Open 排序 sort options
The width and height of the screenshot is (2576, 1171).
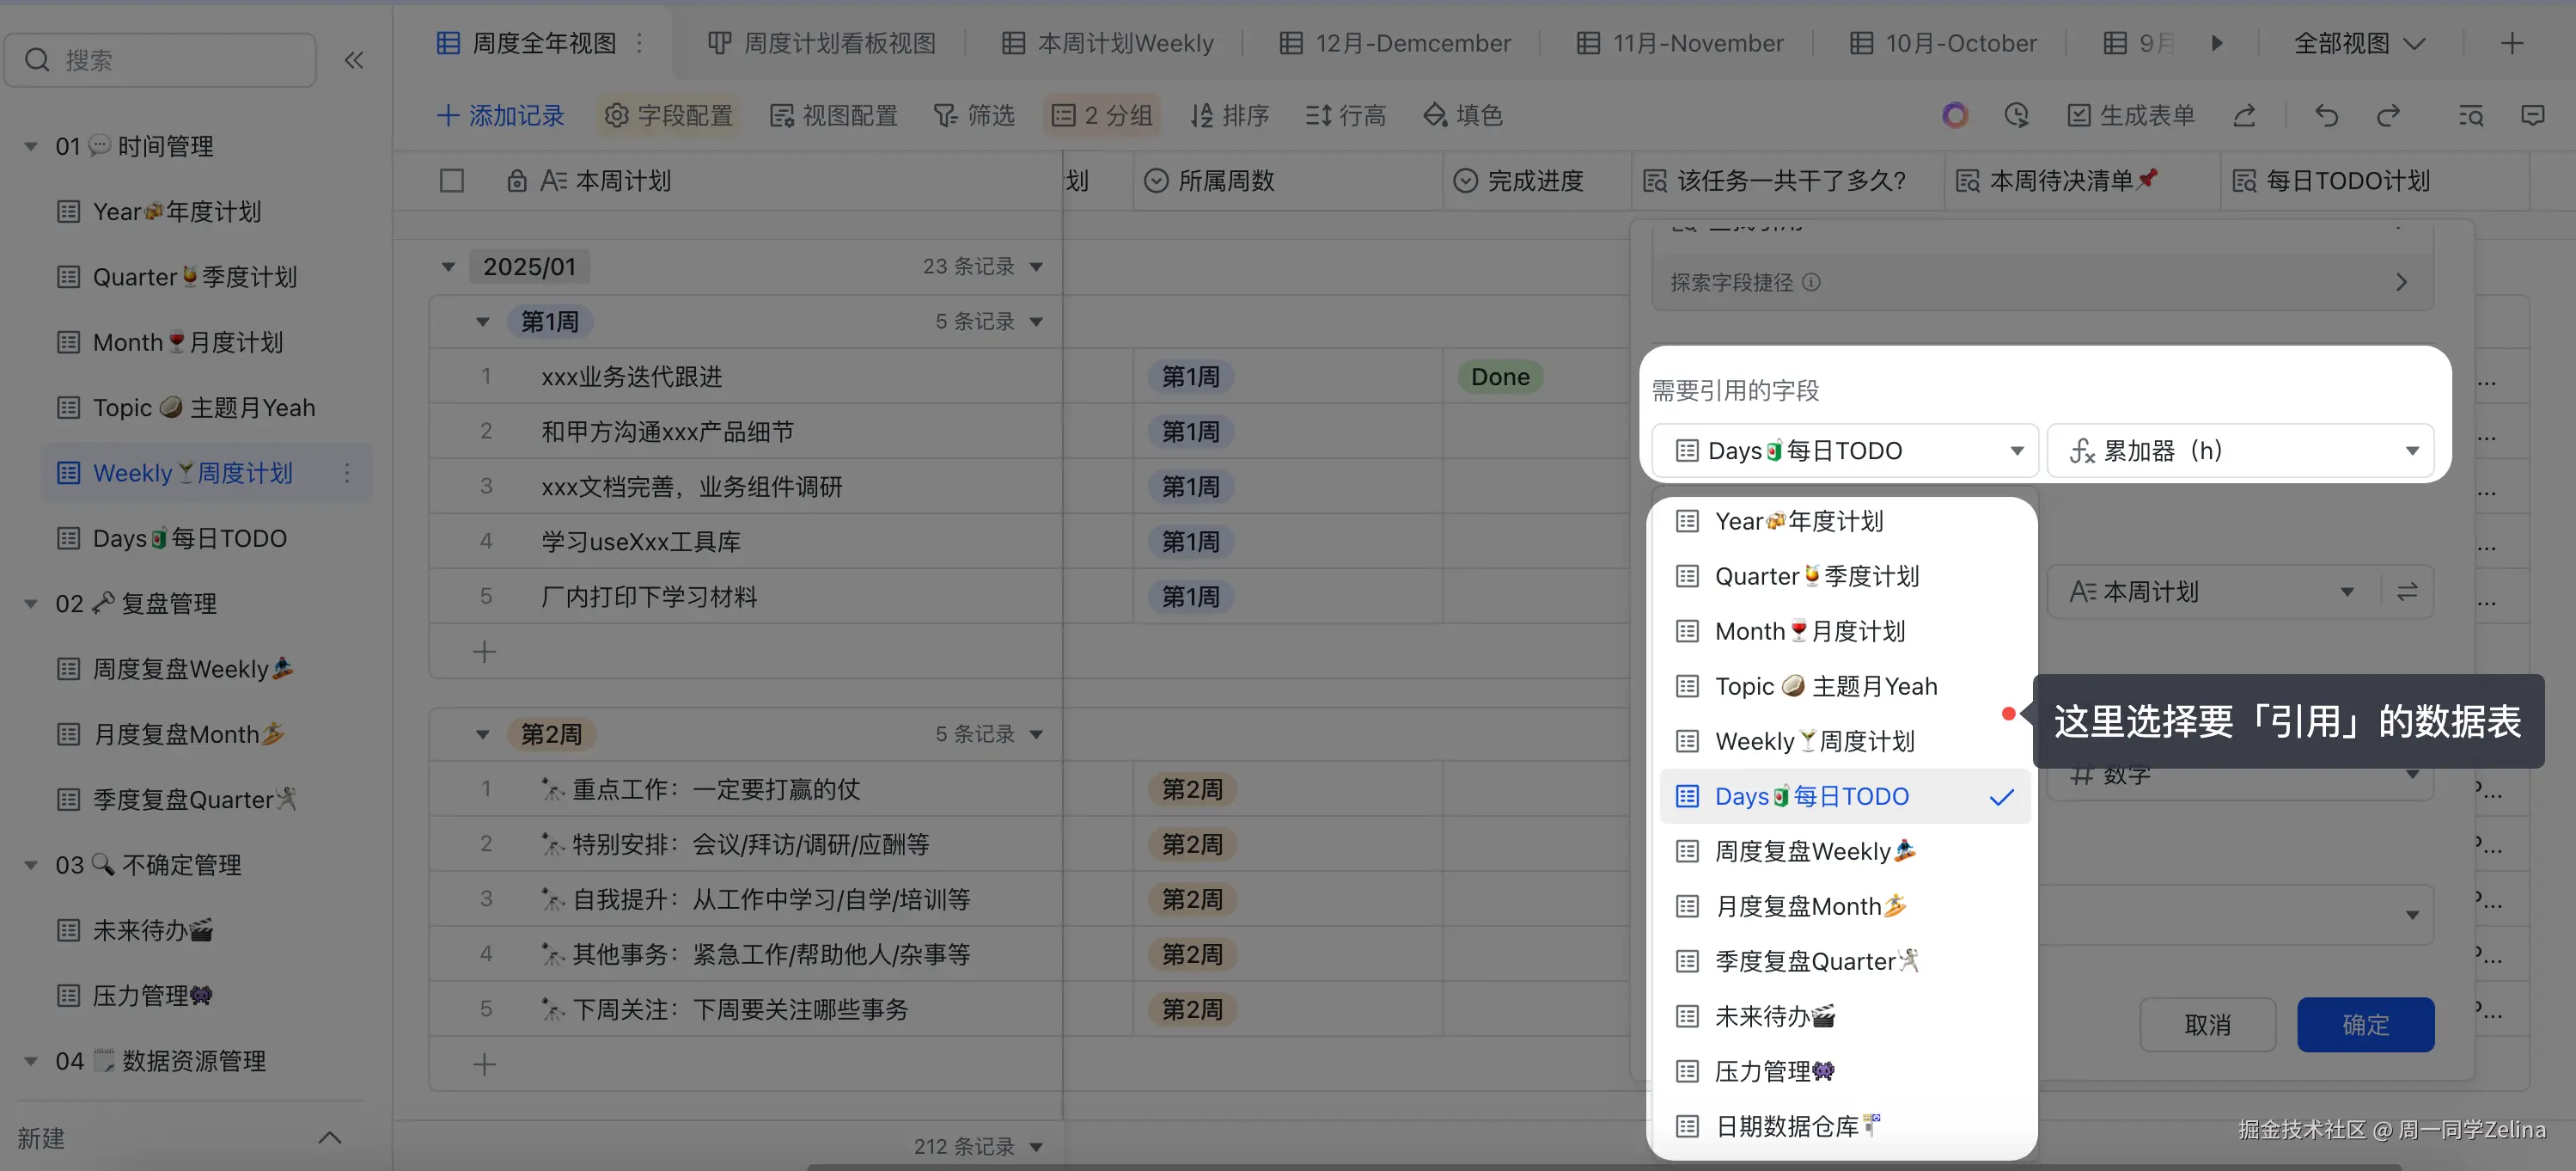(x=1229, y=115)
